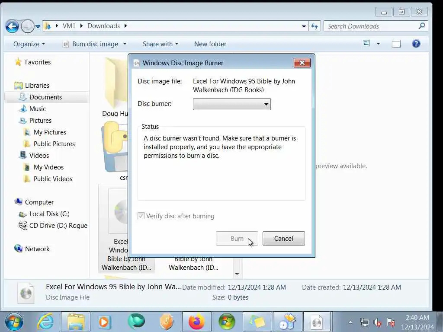This screenshot has height=332, width=443.
Task: Open Windows Explorer taskbar icon
Action: pos(76,322)
